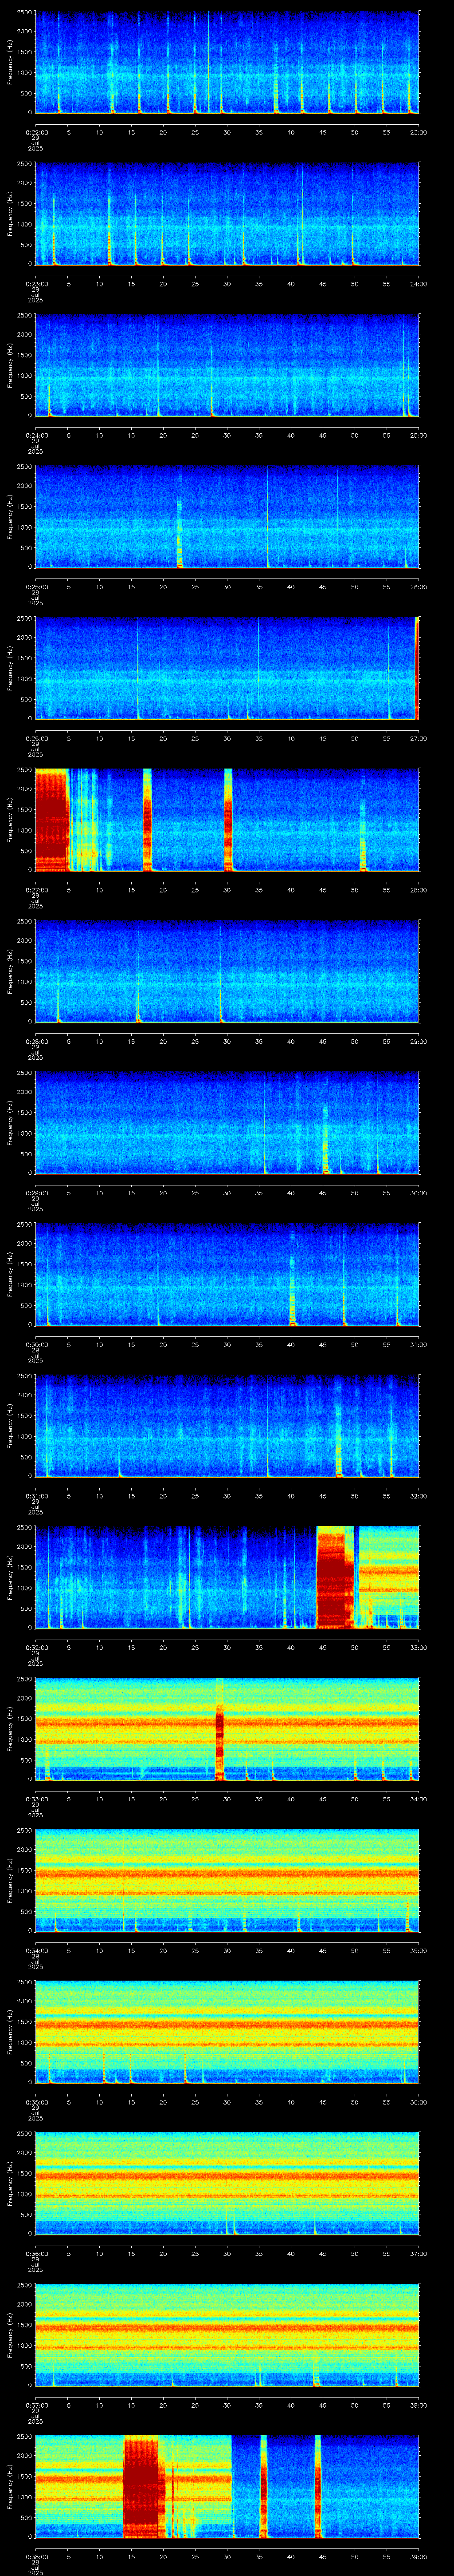Click the red burst at 30 seconds in 0:27:00 spectrogram

click(x=228, y=819)
